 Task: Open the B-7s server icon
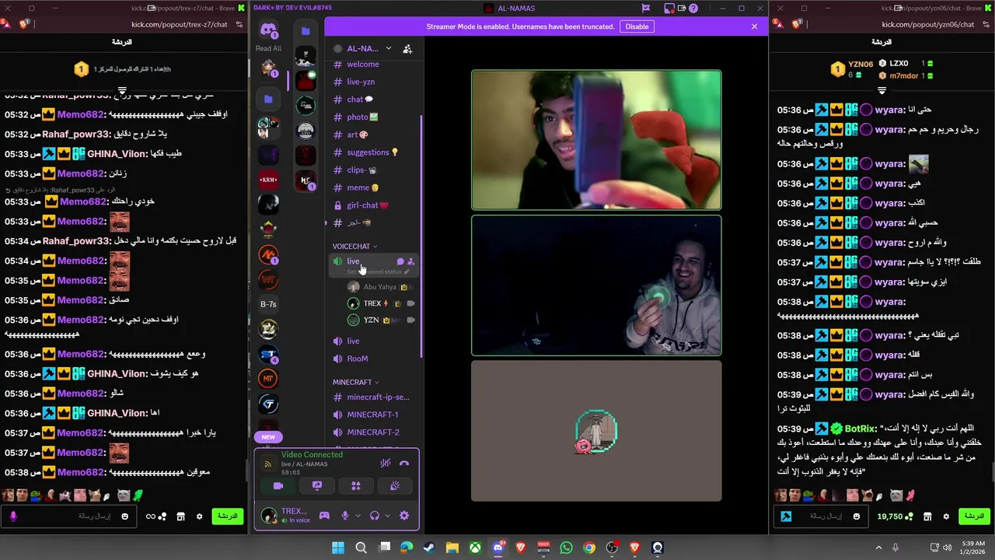click(268, 304)
